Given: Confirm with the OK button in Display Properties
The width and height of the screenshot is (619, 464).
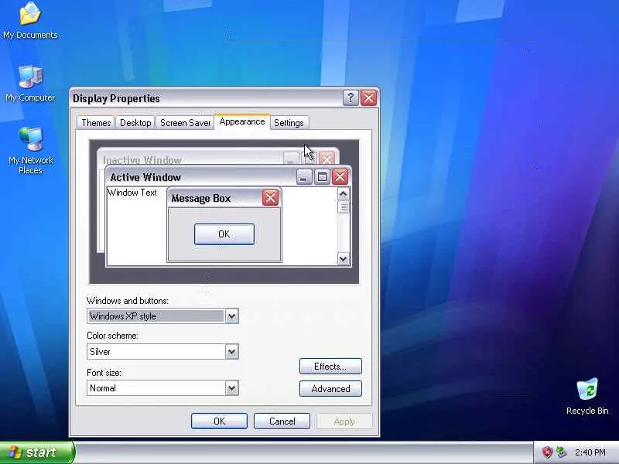Looking at the screenshot, I should click(219, 421).
